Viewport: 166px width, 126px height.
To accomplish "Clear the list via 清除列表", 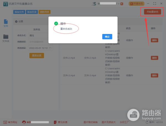I will 45,12.
